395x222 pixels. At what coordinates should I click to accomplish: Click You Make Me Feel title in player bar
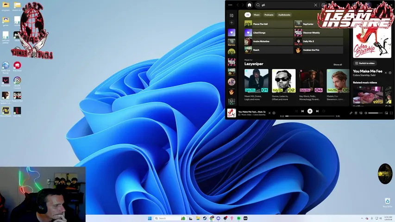[251, 111]
